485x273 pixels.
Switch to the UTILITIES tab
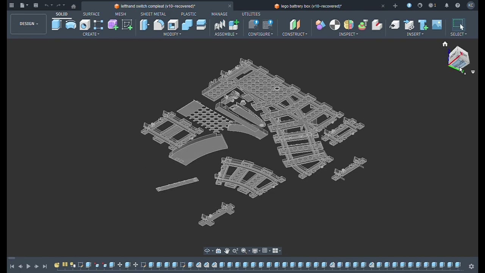251,14
